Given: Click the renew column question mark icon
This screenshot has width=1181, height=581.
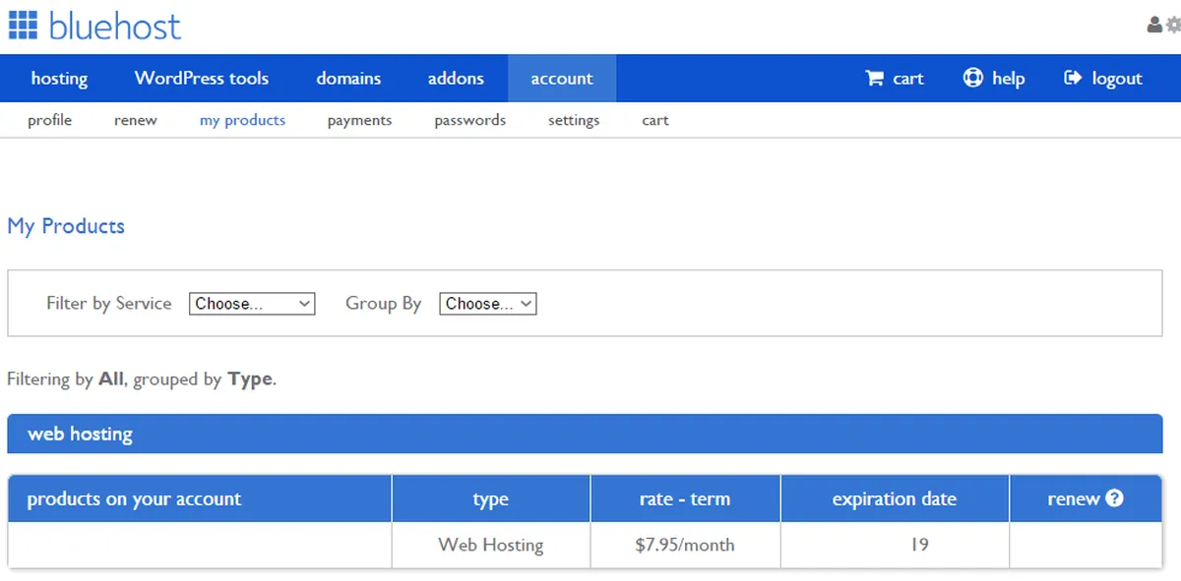Looking at the screenshot, I should (1114, 498).
